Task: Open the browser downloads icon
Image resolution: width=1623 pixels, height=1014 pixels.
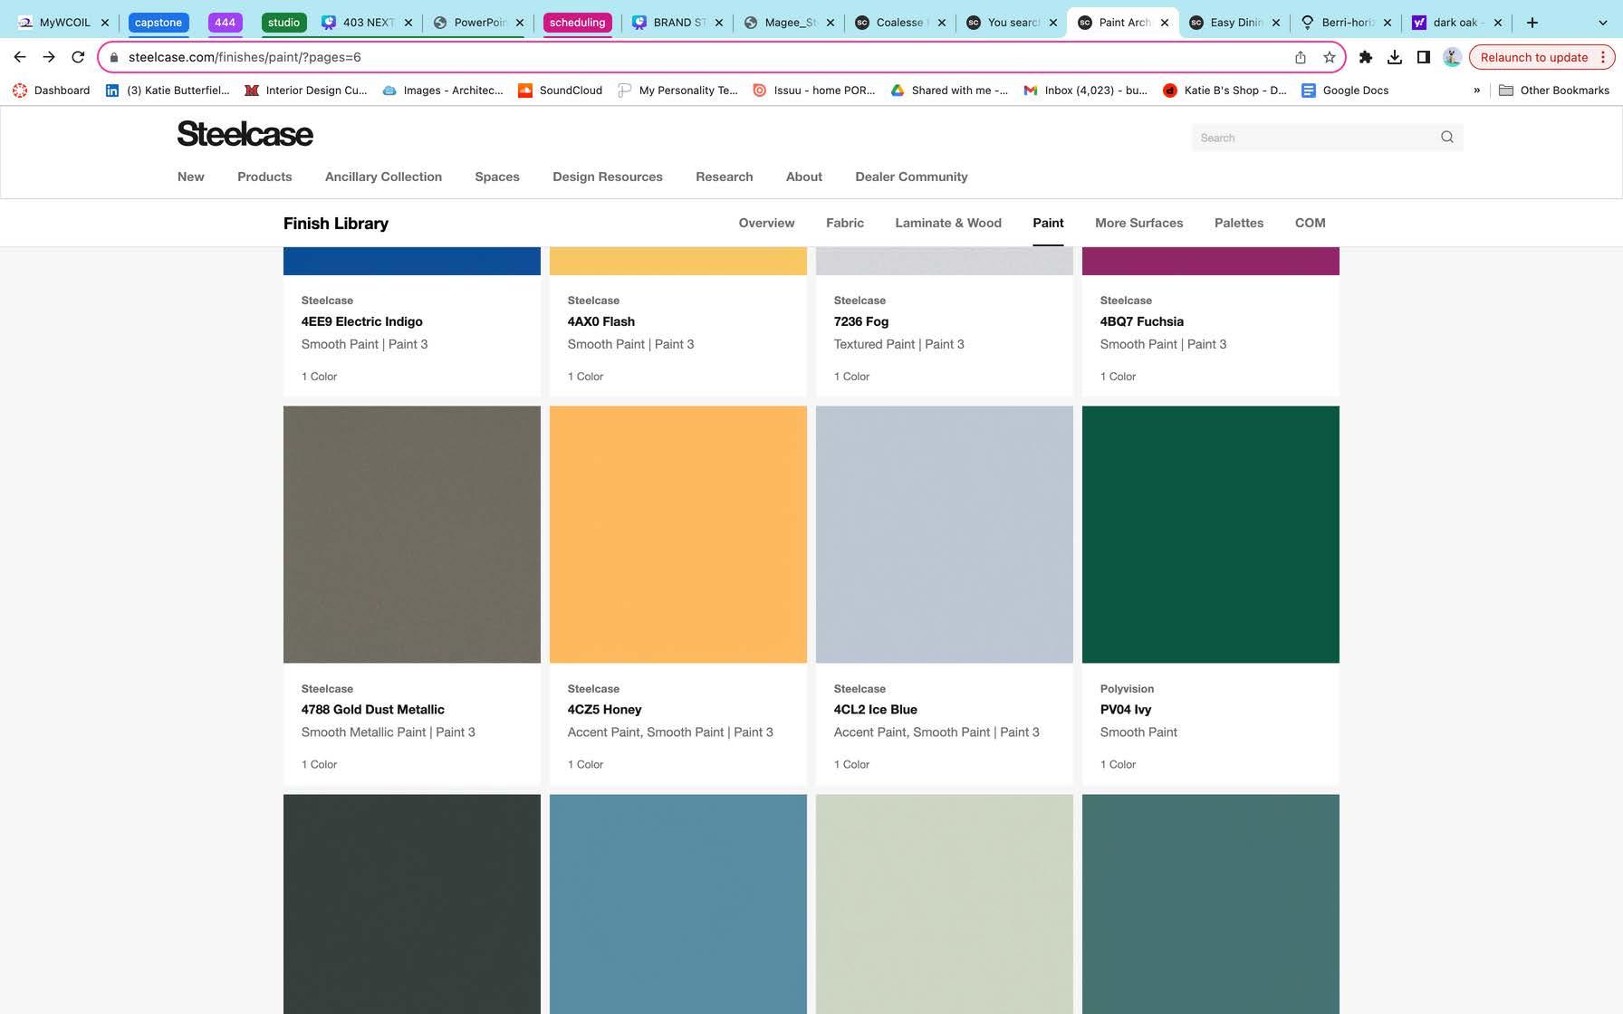Action: tap(1395, 57)
